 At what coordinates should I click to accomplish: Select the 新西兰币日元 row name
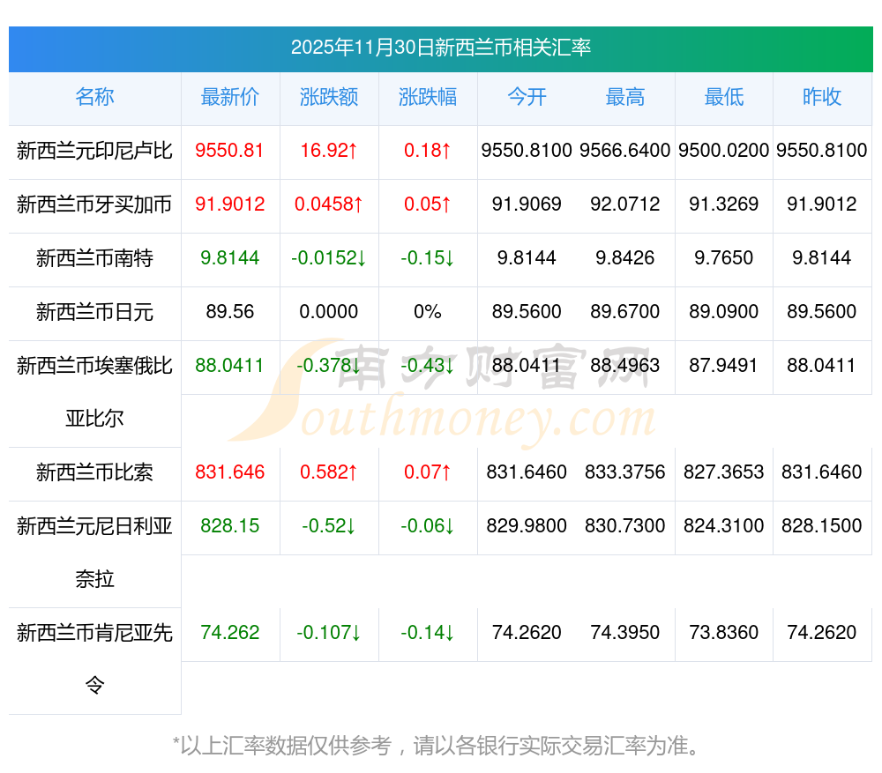pos(94,312)
